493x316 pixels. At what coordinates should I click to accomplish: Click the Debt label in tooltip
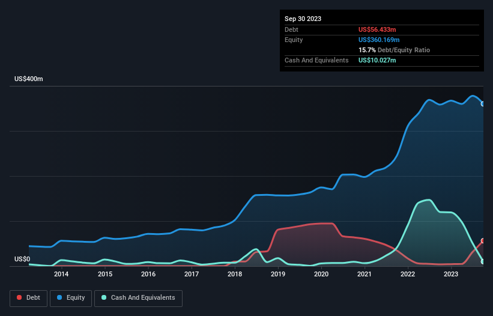[291, 29]
